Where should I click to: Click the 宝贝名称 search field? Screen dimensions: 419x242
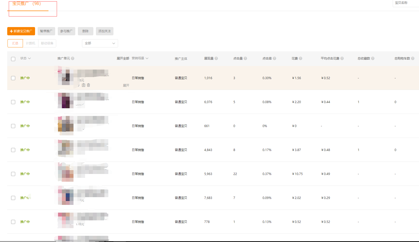pyautogui.click(x=406, y=3)
